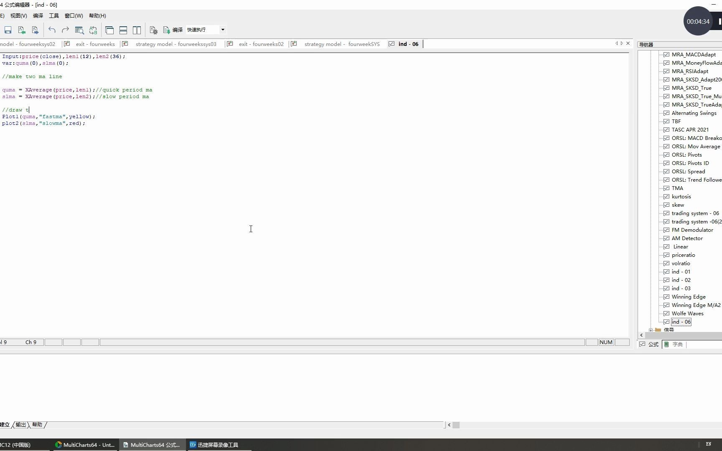Save the current formula file
Image resolution: width=722 pixels, height=451 pixels.
point(7,30)
